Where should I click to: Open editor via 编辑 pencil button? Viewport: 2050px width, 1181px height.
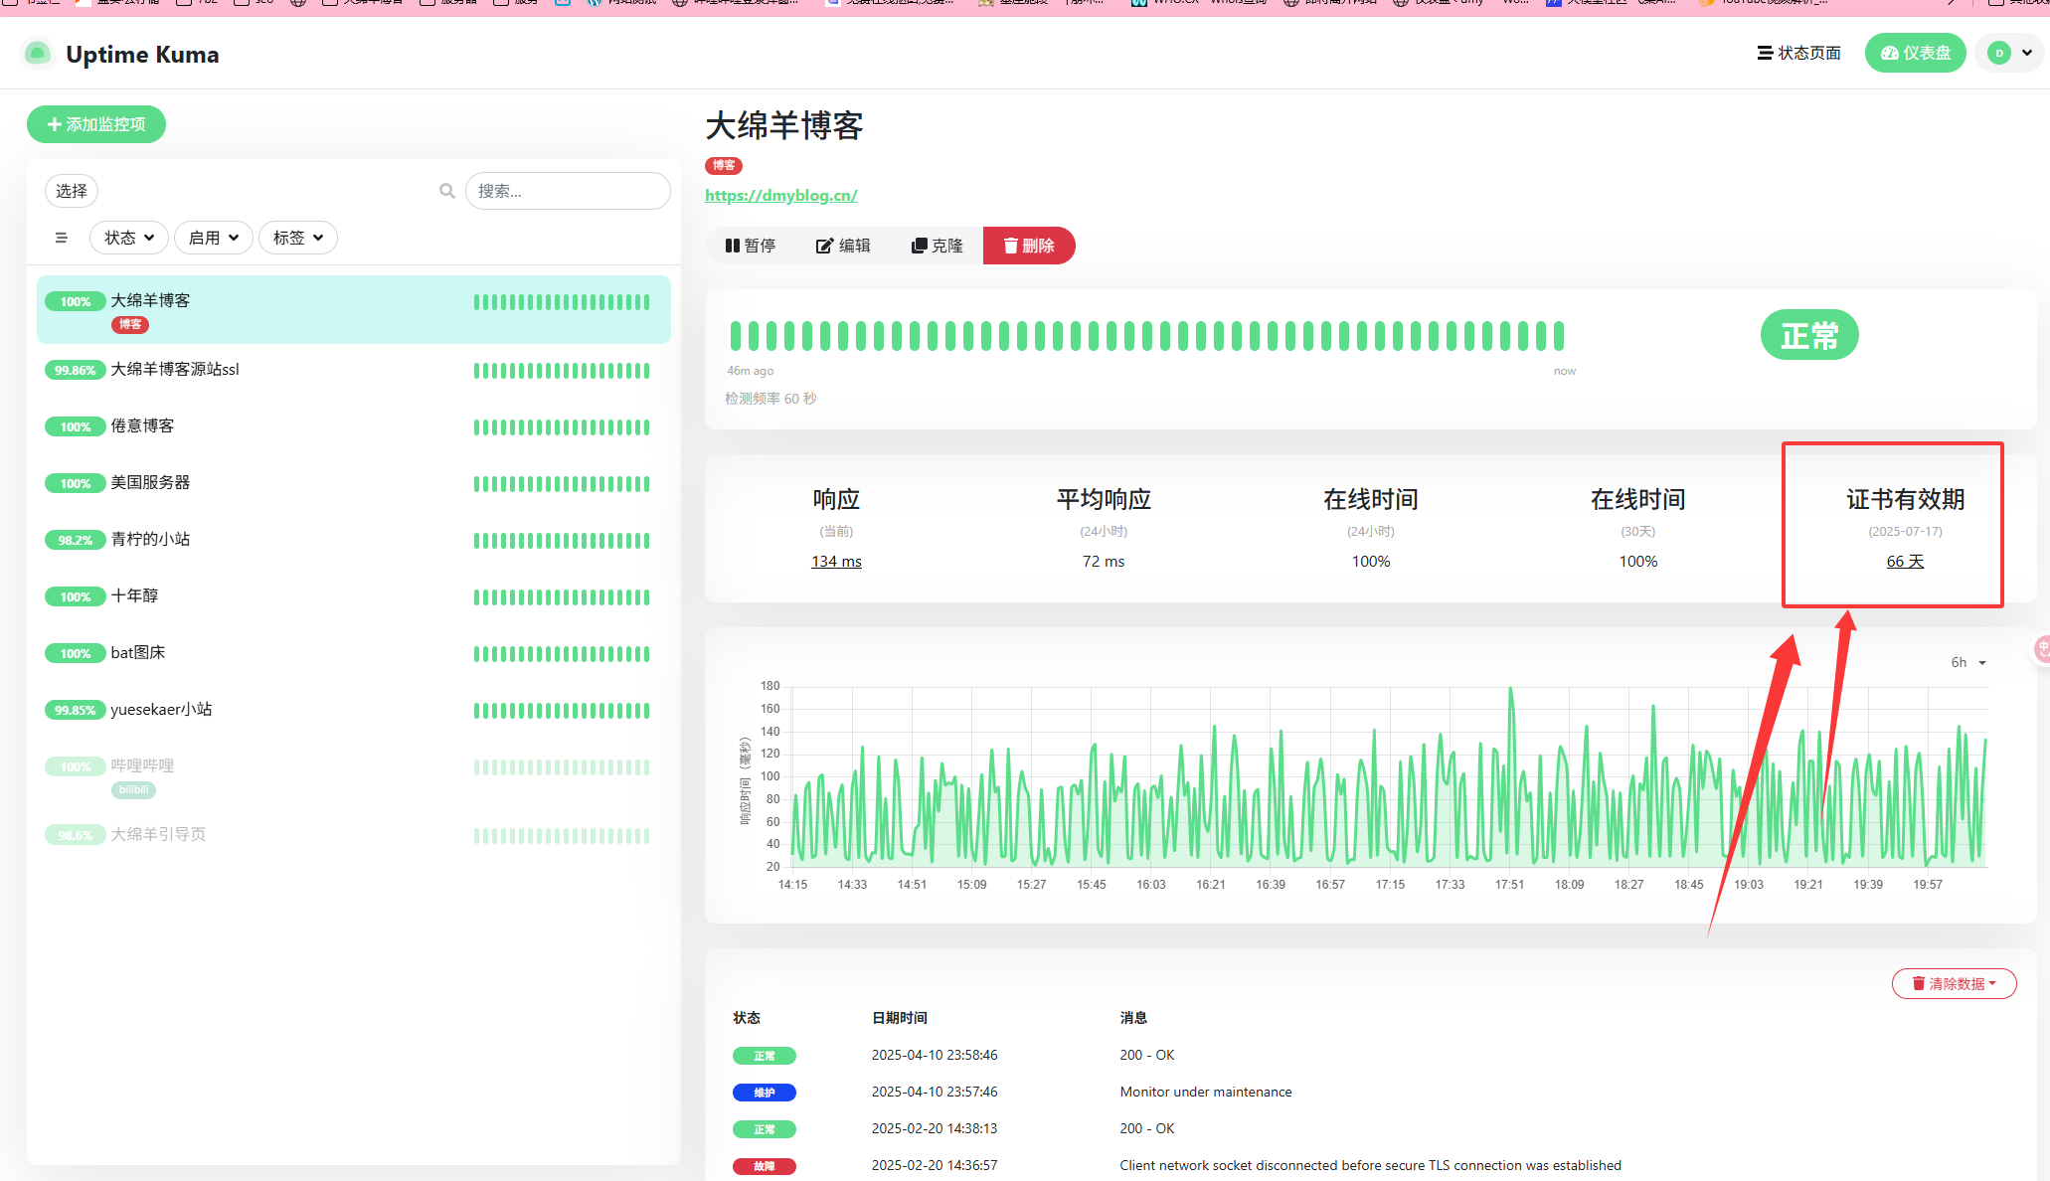point(843,246)
